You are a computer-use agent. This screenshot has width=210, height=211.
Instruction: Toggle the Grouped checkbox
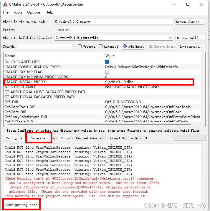pos(80,46)
